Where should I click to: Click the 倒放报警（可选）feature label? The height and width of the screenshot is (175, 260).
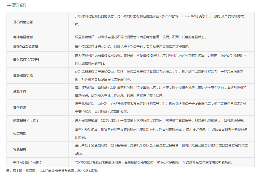[x=26, y=120]
